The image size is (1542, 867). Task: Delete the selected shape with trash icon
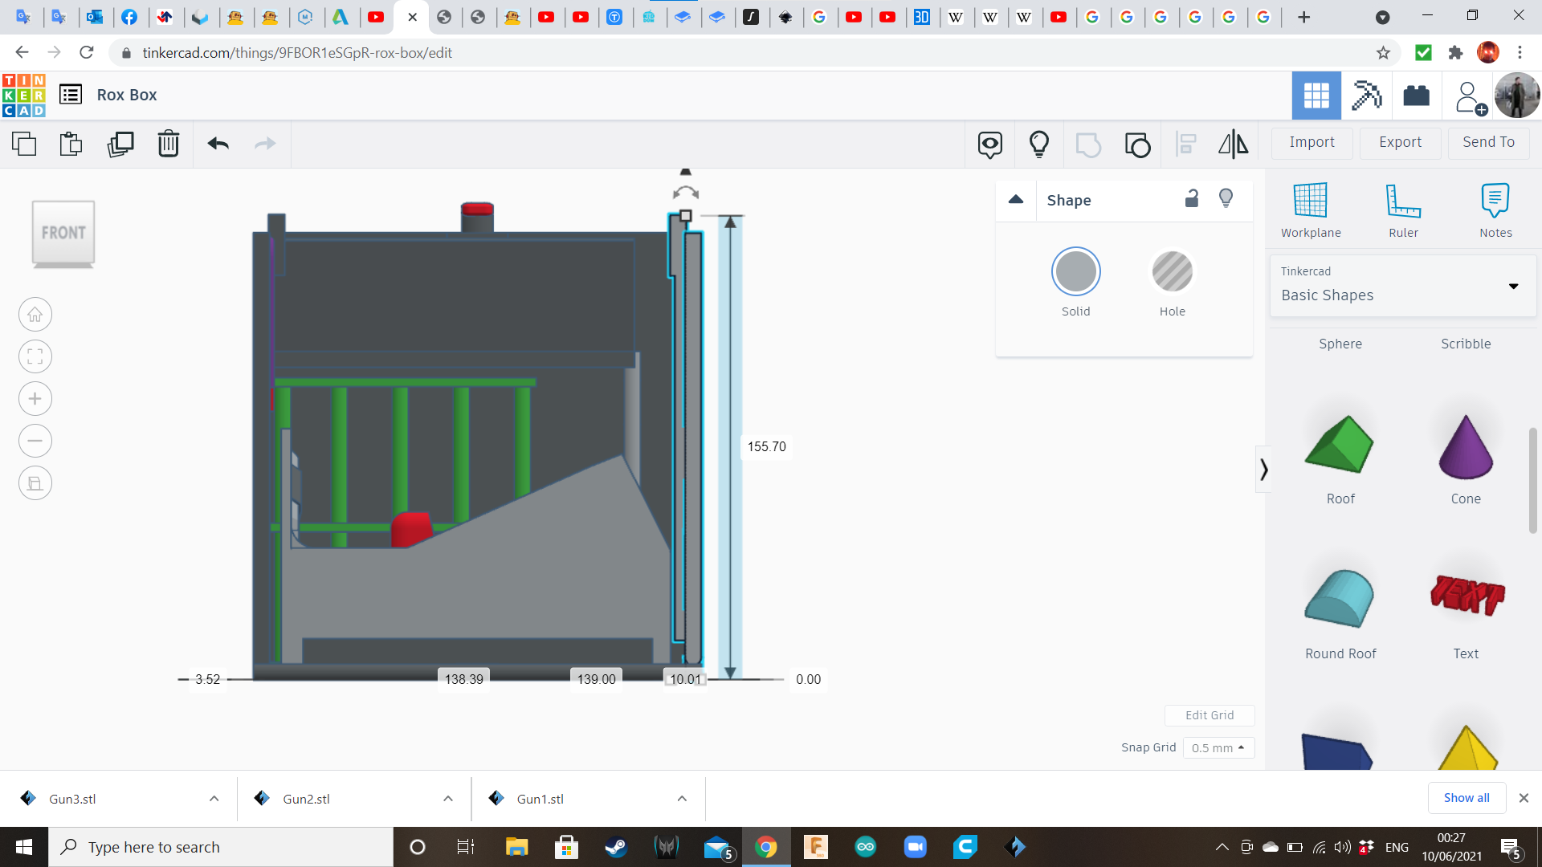169,144
